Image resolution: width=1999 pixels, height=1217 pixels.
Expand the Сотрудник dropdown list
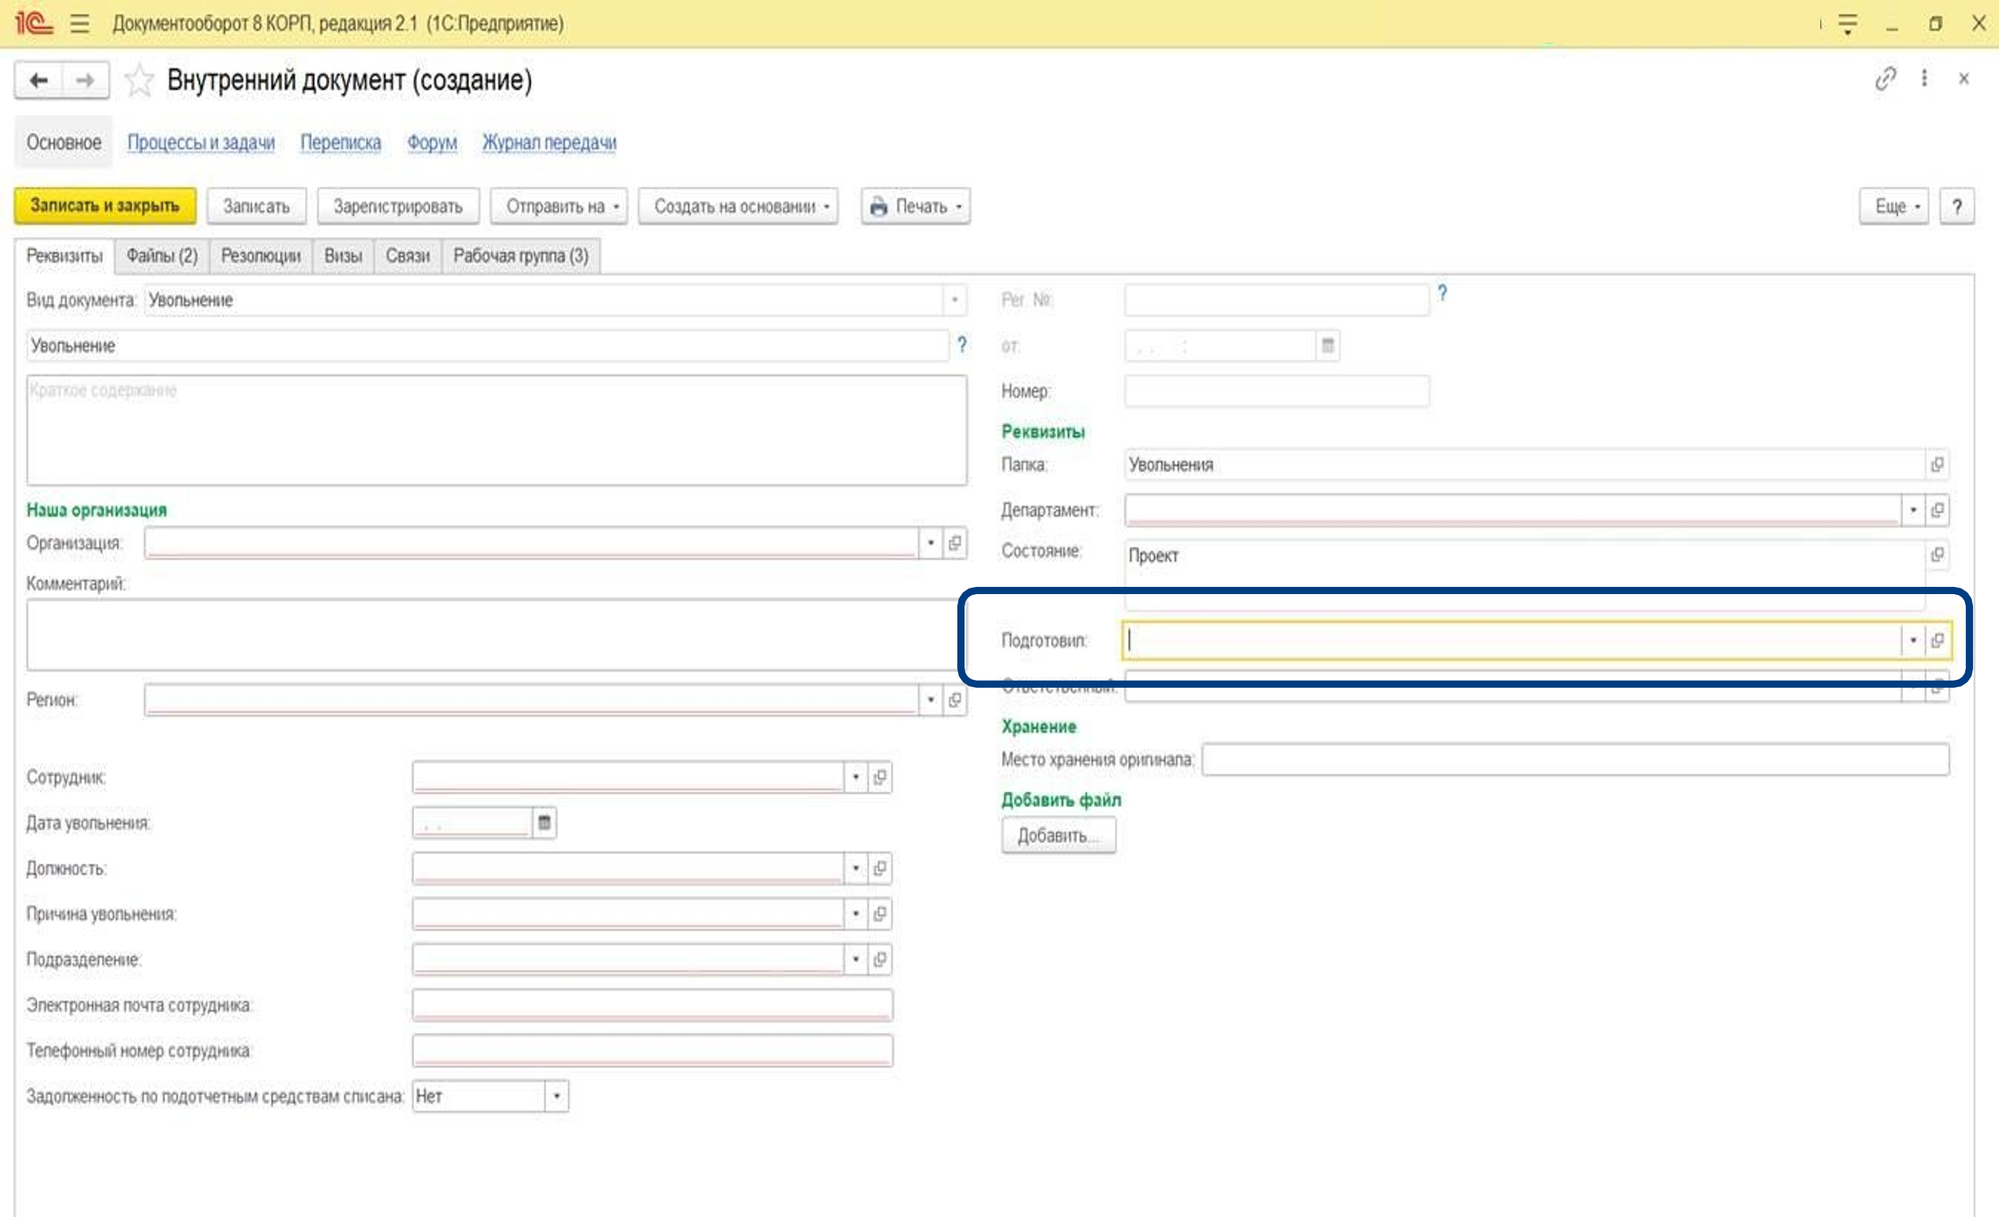pos(855,777)
